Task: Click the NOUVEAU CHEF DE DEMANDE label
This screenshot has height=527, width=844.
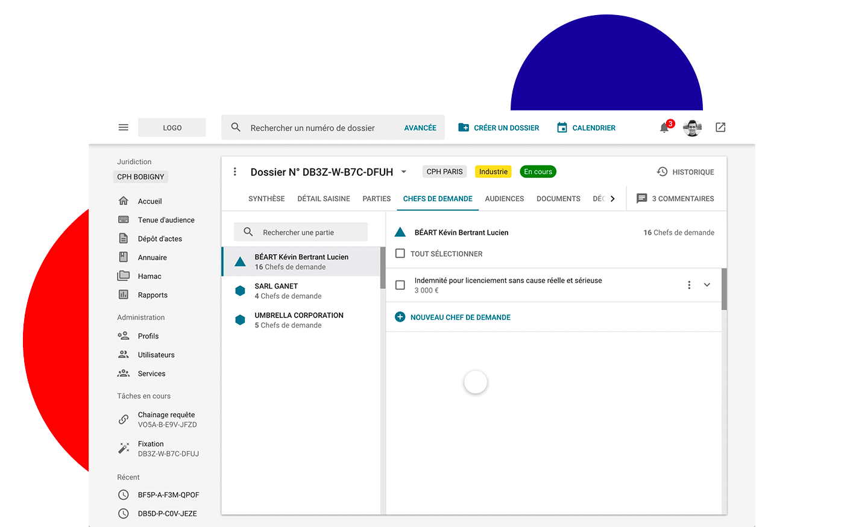Action: [x=461, y=317]
